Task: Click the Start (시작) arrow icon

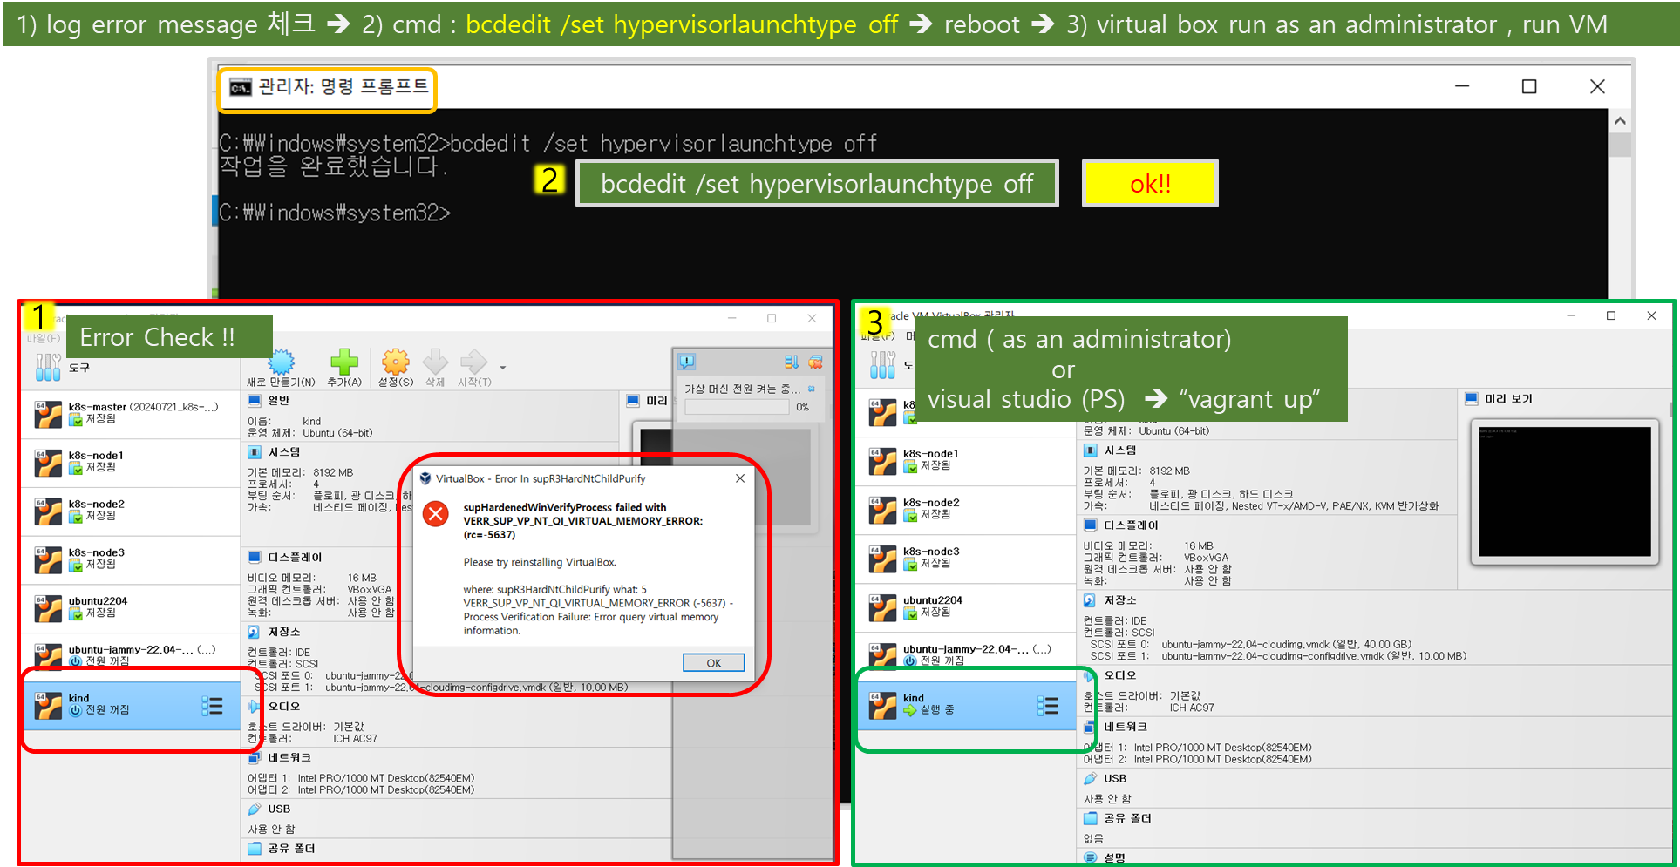Action: (473, 369)
